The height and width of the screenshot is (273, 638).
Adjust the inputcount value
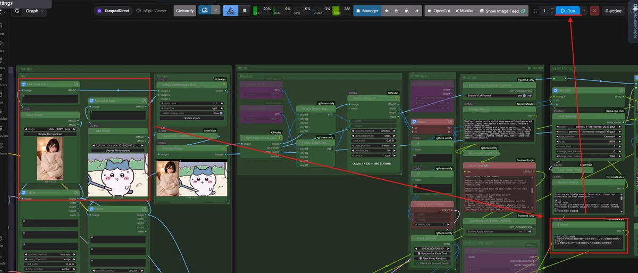click(x=192, y=103)
